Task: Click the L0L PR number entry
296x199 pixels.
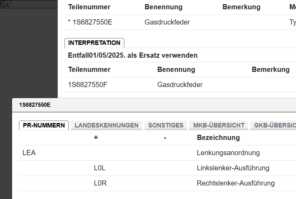Action: pos(99,168)
